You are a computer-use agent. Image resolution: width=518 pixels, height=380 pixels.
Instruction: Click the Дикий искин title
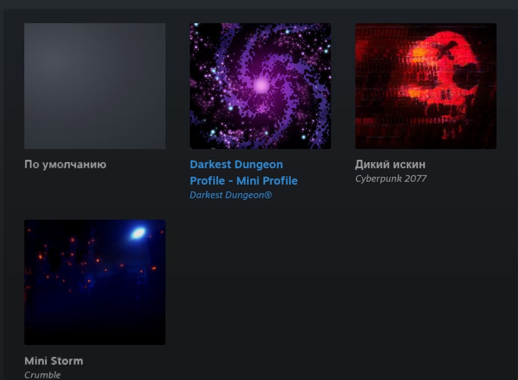click(390, 164)
